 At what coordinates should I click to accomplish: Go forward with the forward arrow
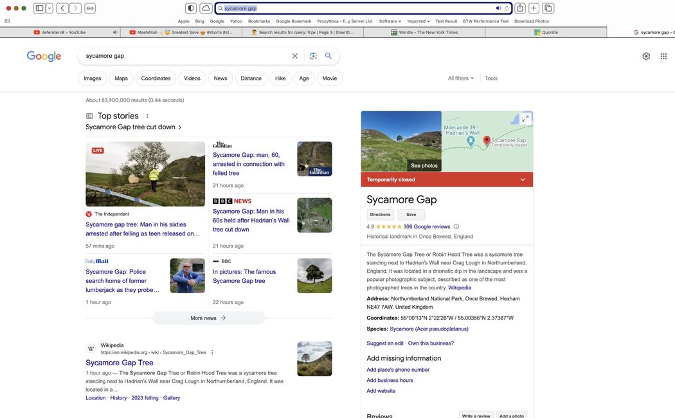pos(75,8)
